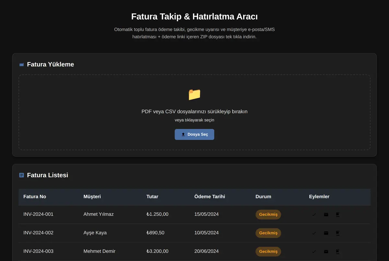Screen dimensions: 389x261
Task: Click the Fatura Listesi list icon
Action: (x=21, y=175)
